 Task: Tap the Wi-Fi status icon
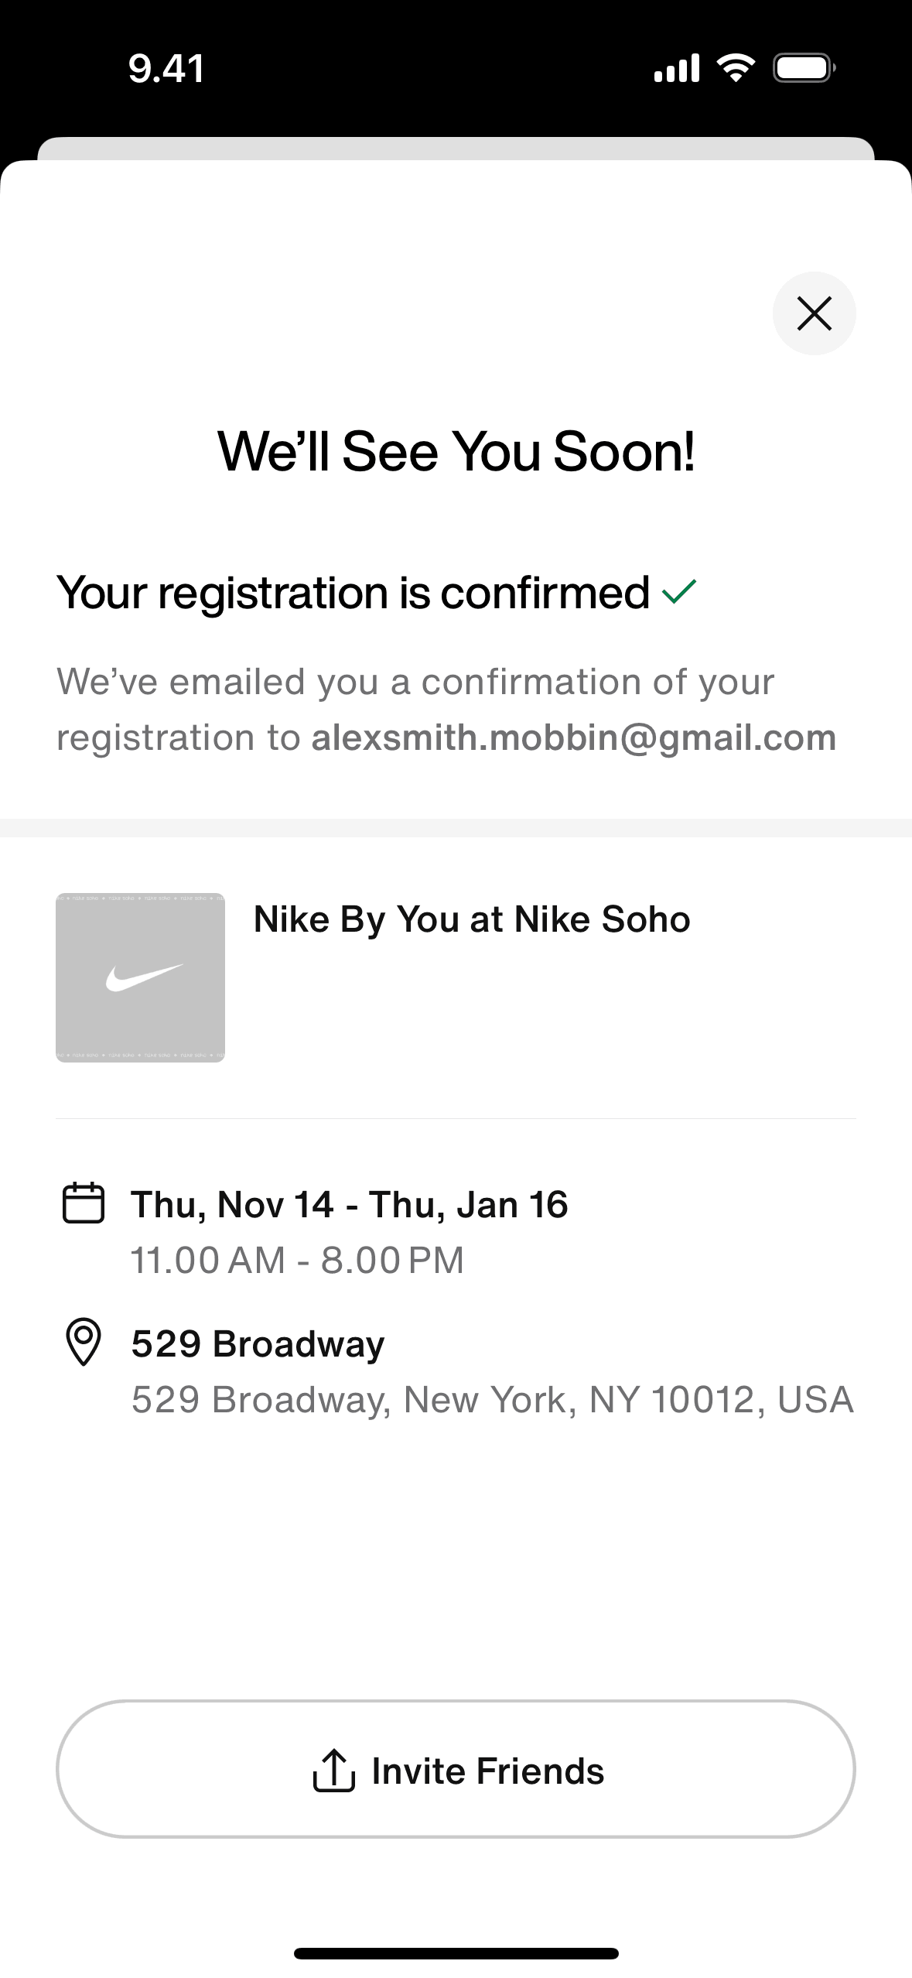736,68
